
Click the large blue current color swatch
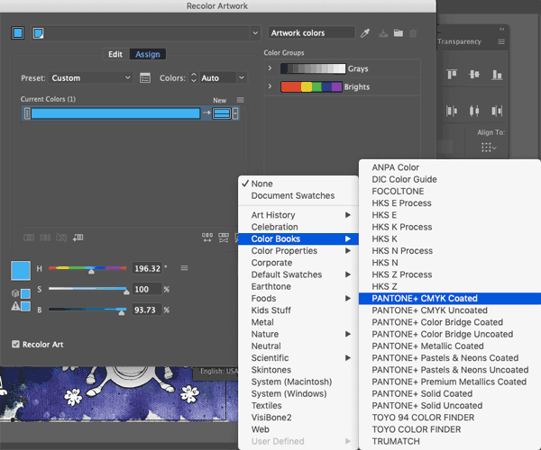point(21,270)
